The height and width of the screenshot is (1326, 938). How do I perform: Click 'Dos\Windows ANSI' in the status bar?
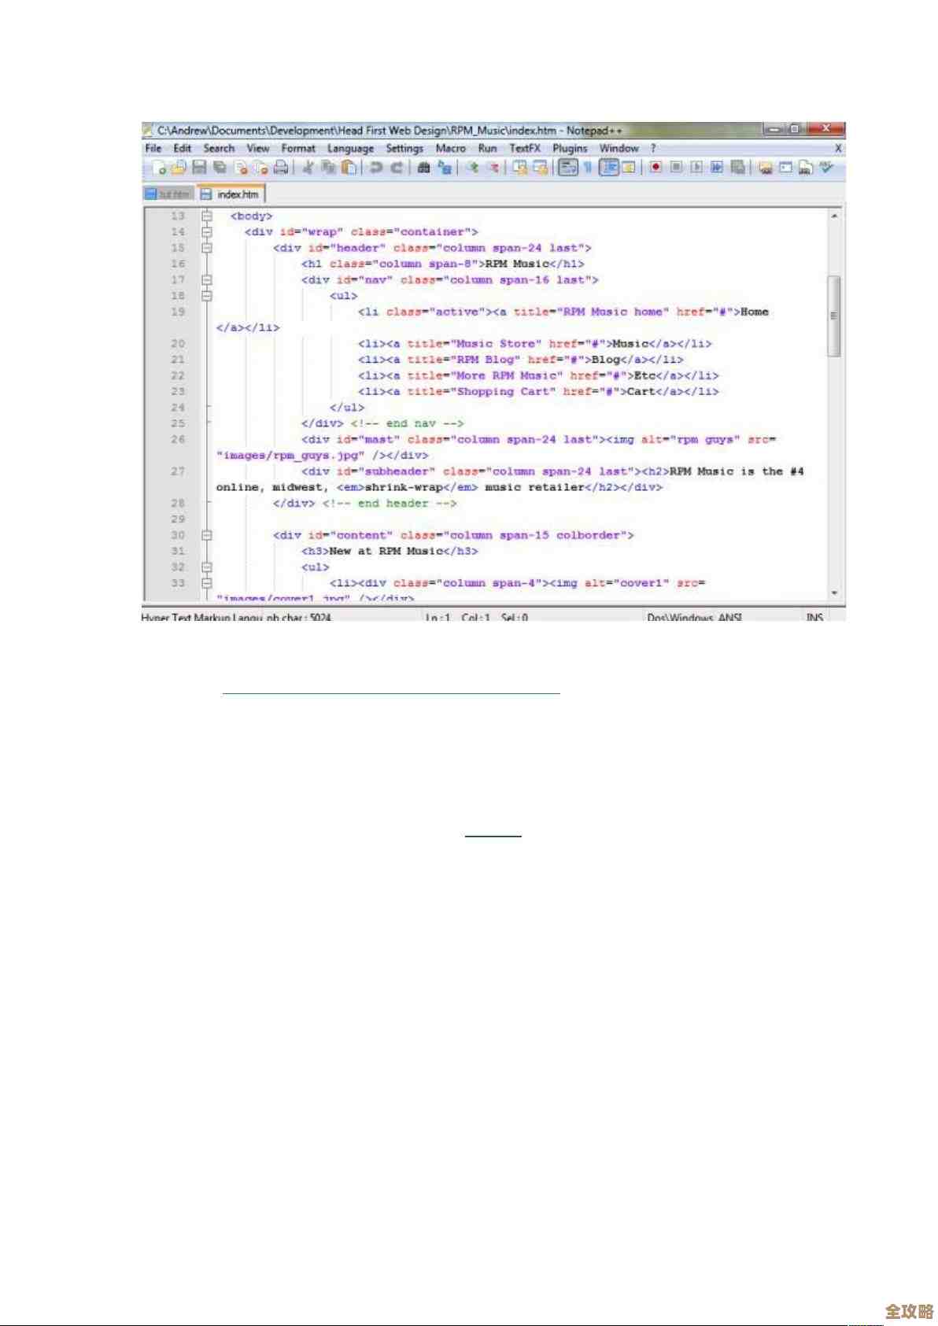tap(695, 618)
